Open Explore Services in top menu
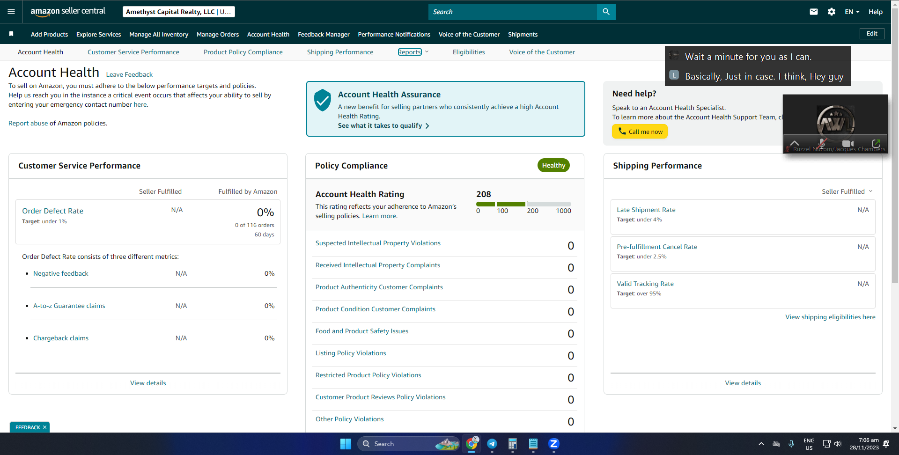Viewport: 899px width, 455px height. 98,34
